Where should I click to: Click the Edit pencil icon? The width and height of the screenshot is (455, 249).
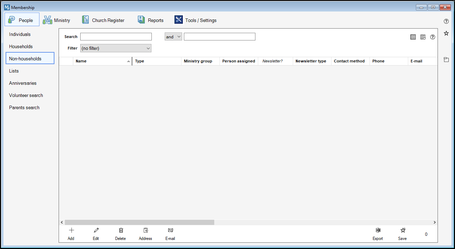96,231
